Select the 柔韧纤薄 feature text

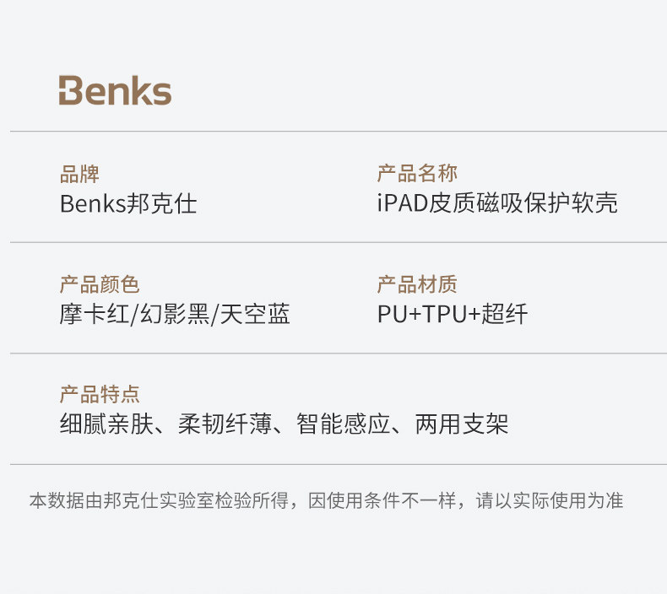(x=225, y=424)
